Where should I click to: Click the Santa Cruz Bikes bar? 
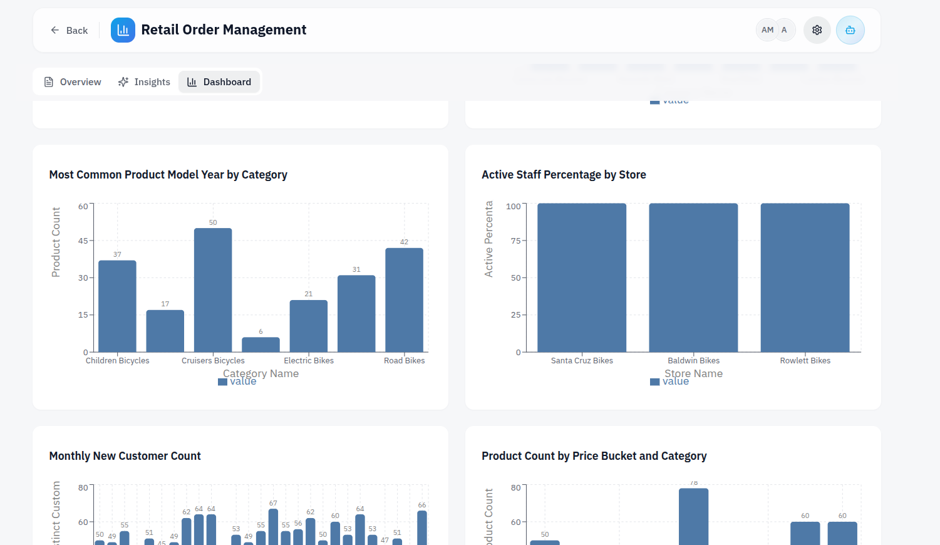pos(581,276)
